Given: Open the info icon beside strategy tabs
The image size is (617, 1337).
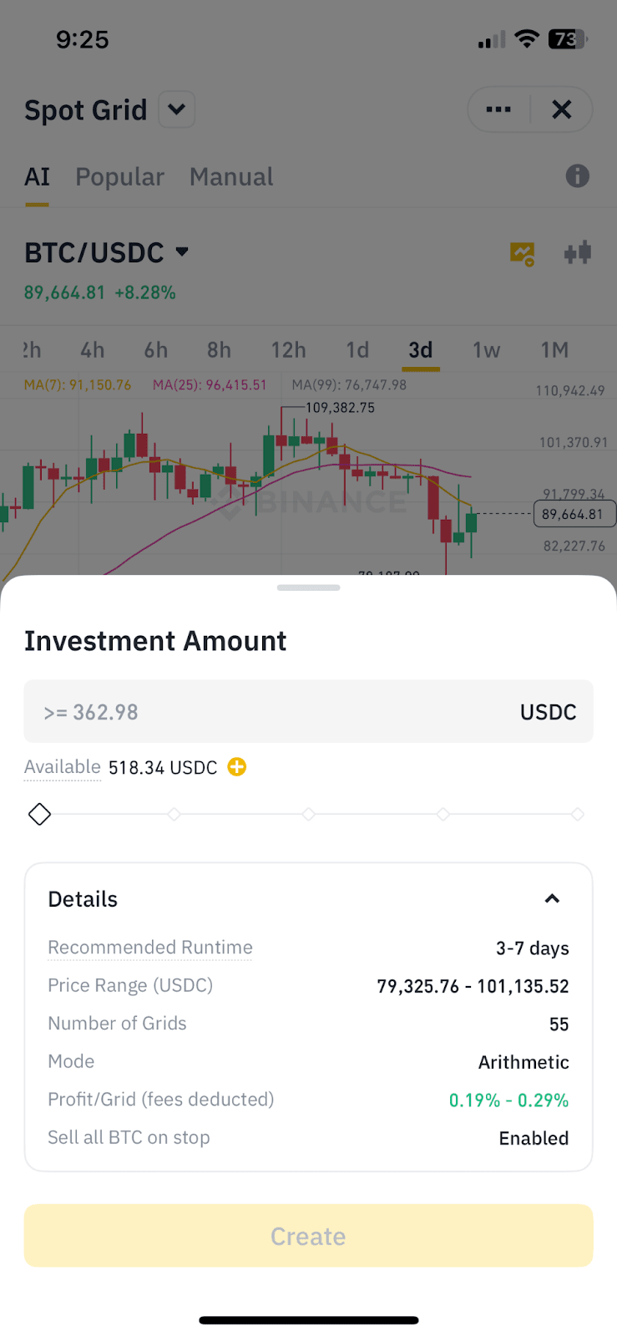Looking at the screenshot, I should (x=577, y=176).
